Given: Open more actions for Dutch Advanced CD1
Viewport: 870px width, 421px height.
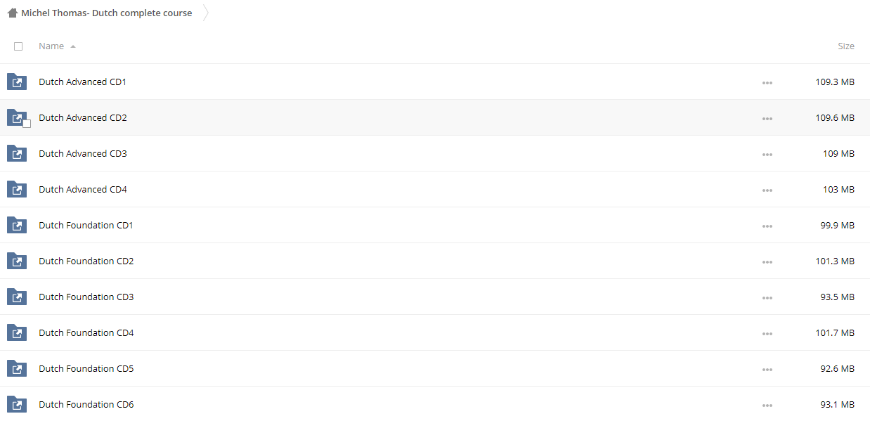Looking at the screenshot, I should [x=767, y=83].
